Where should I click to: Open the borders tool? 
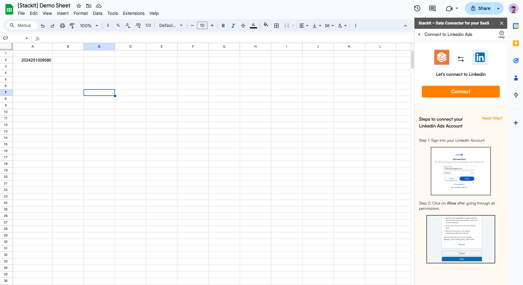click(277, 26)
